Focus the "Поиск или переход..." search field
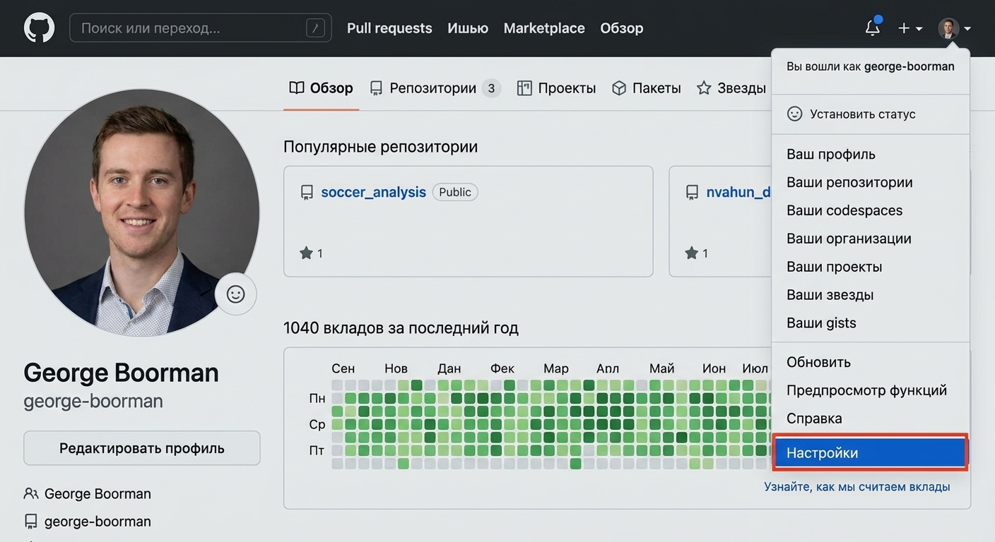 201,28
